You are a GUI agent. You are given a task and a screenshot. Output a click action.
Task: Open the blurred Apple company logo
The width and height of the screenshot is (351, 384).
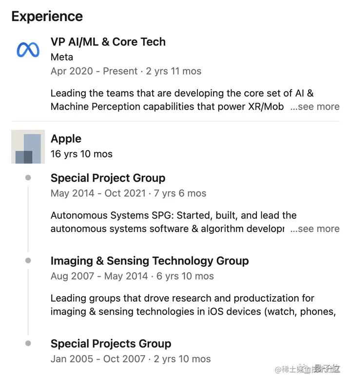(x=28, y=147)
